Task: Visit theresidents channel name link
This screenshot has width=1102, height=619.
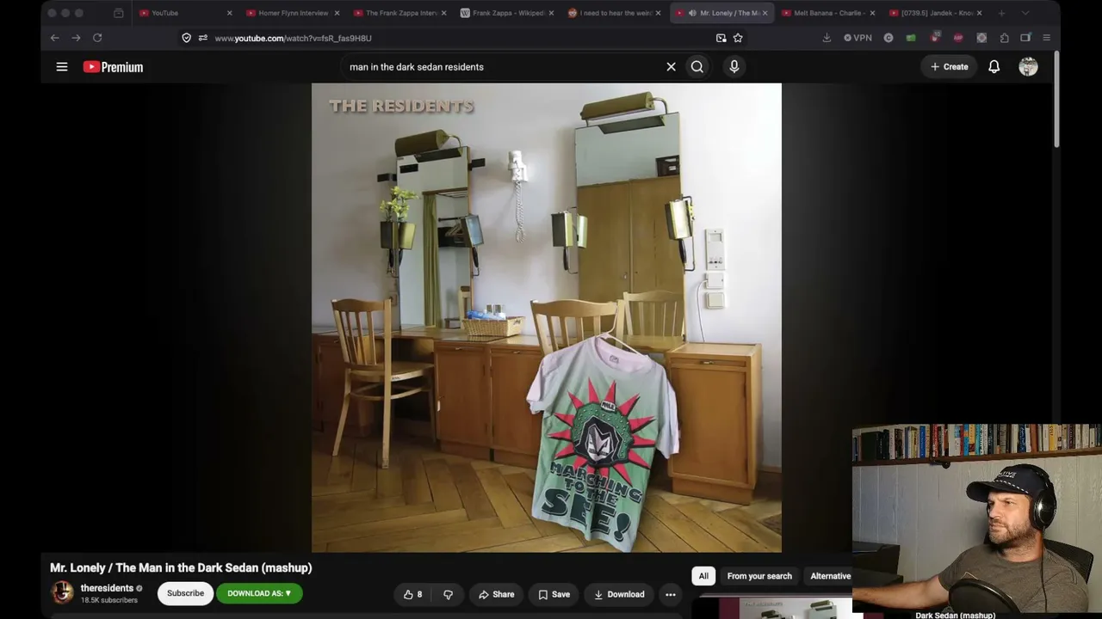Action: coord(107,588)
